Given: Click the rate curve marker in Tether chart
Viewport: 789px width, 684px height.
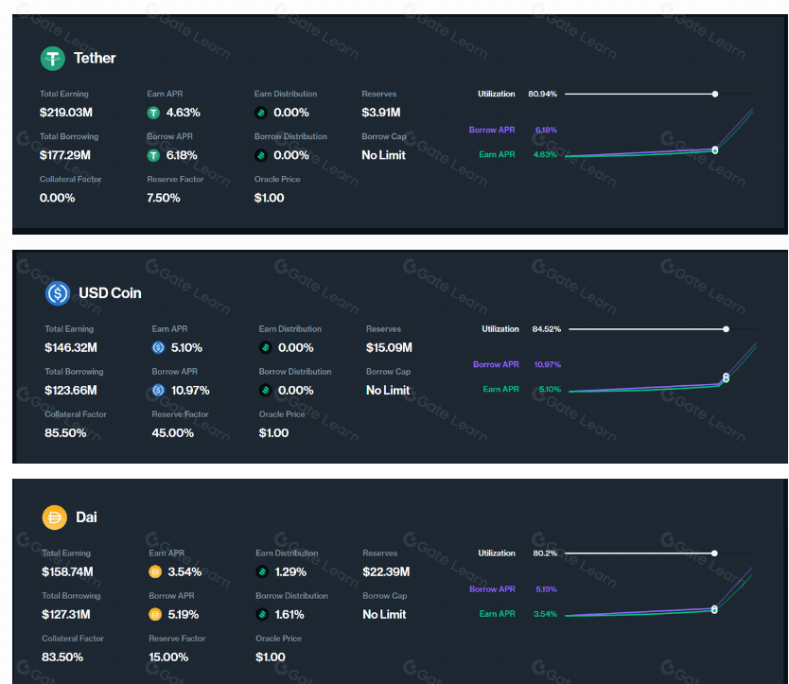Looking at the screenshot, I should [715, 150].
